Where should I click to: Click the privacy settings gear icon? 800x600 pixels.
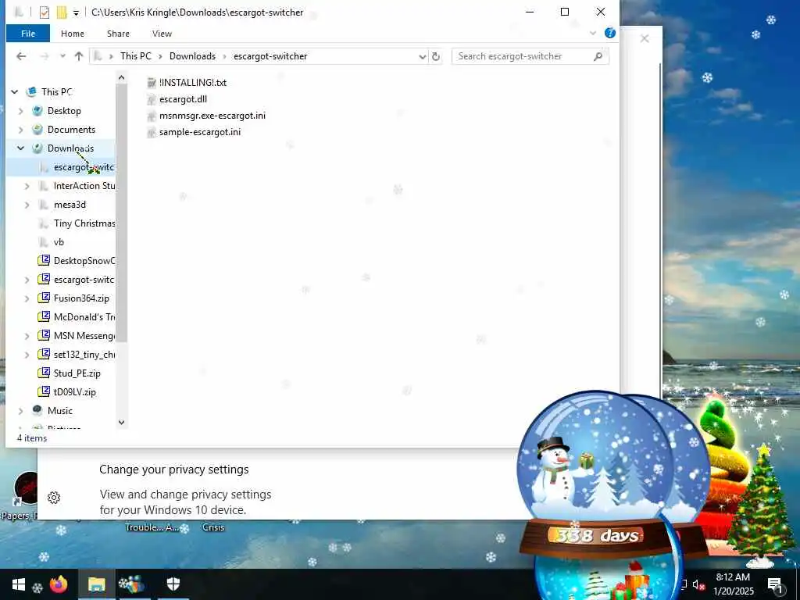point(54,498)
